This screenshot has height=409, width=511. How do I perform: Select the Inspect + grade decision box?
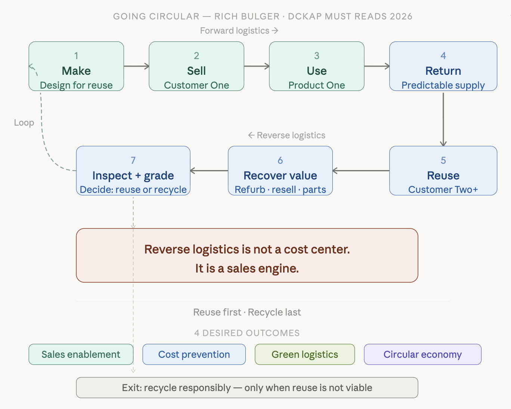[133, 170]
